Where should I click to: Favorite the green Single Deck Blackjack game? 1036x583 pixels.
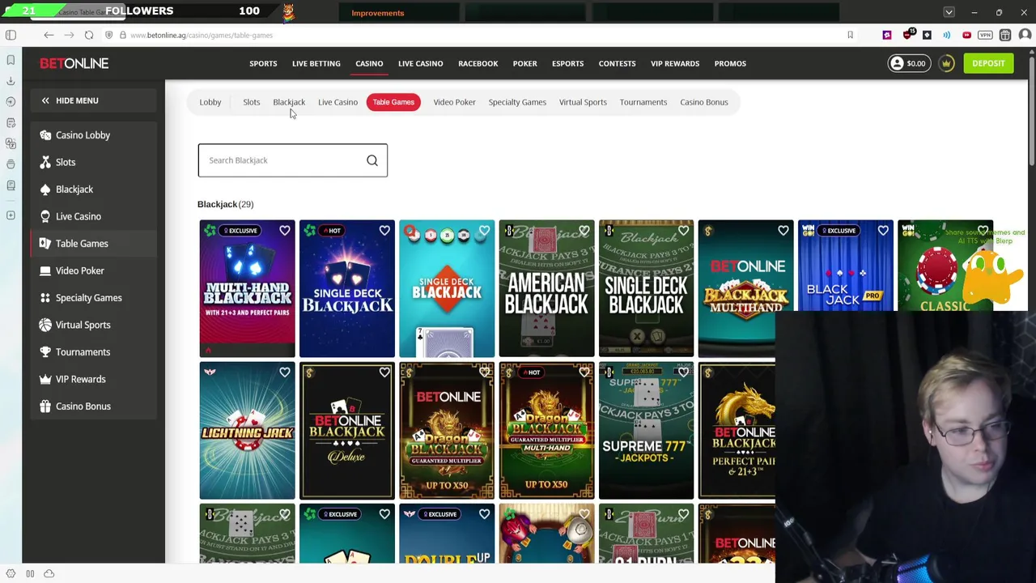(x=683, y=231)
